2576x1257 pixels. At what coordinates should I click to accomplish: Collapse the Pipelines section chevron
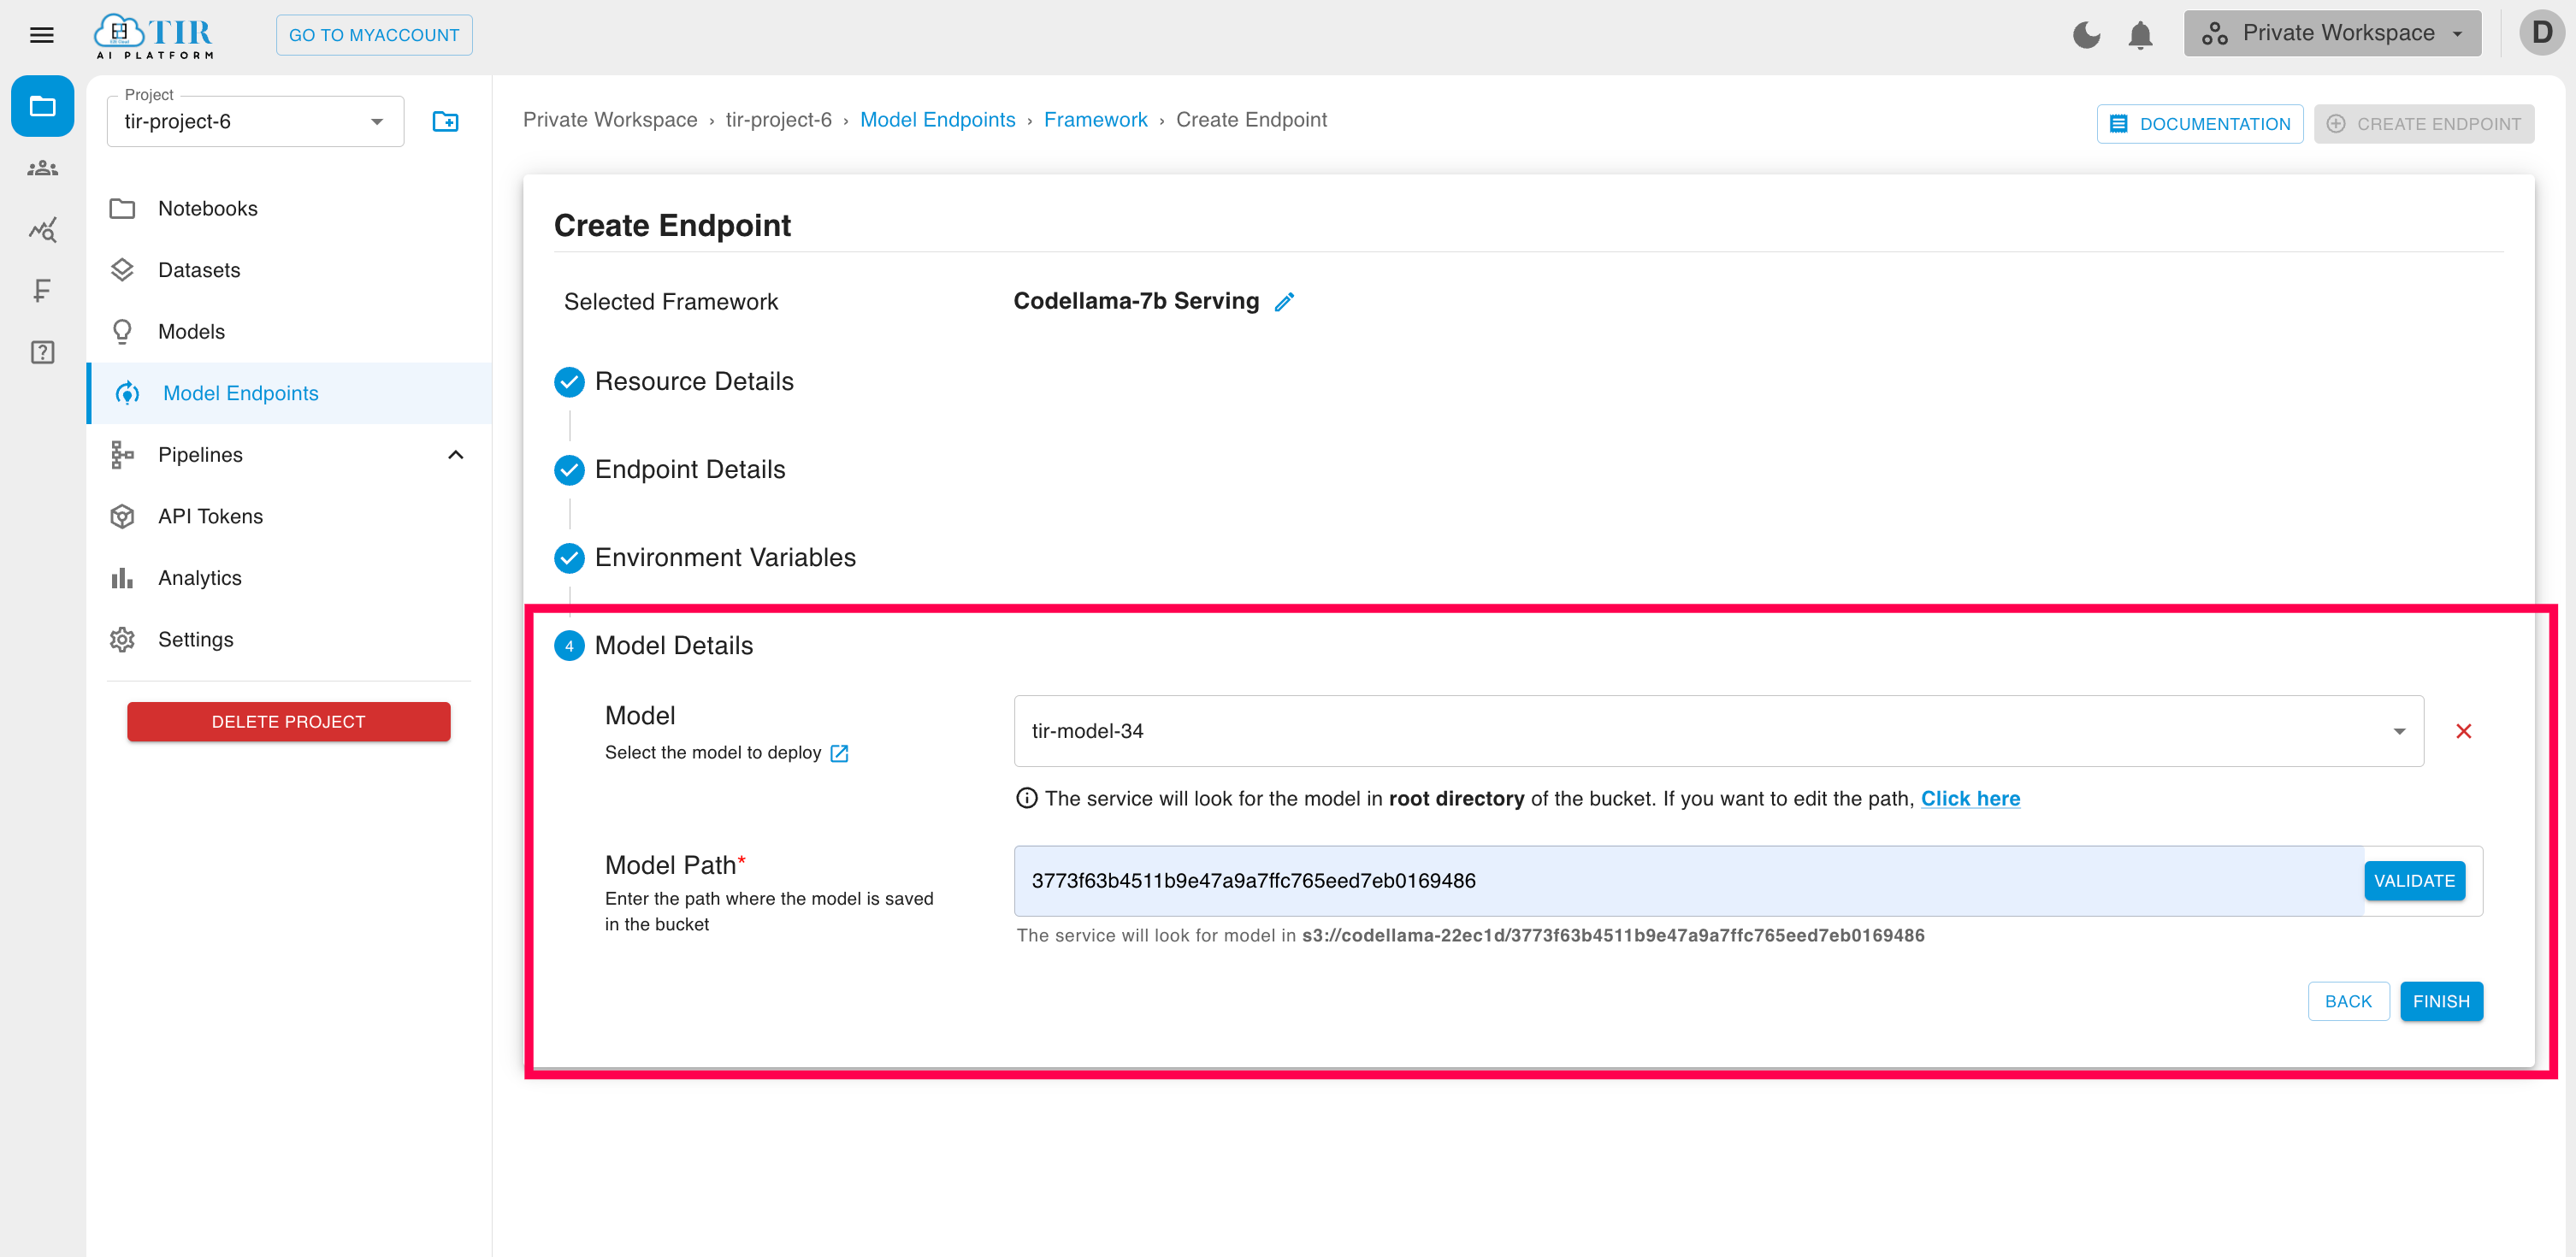click(456, 455)
